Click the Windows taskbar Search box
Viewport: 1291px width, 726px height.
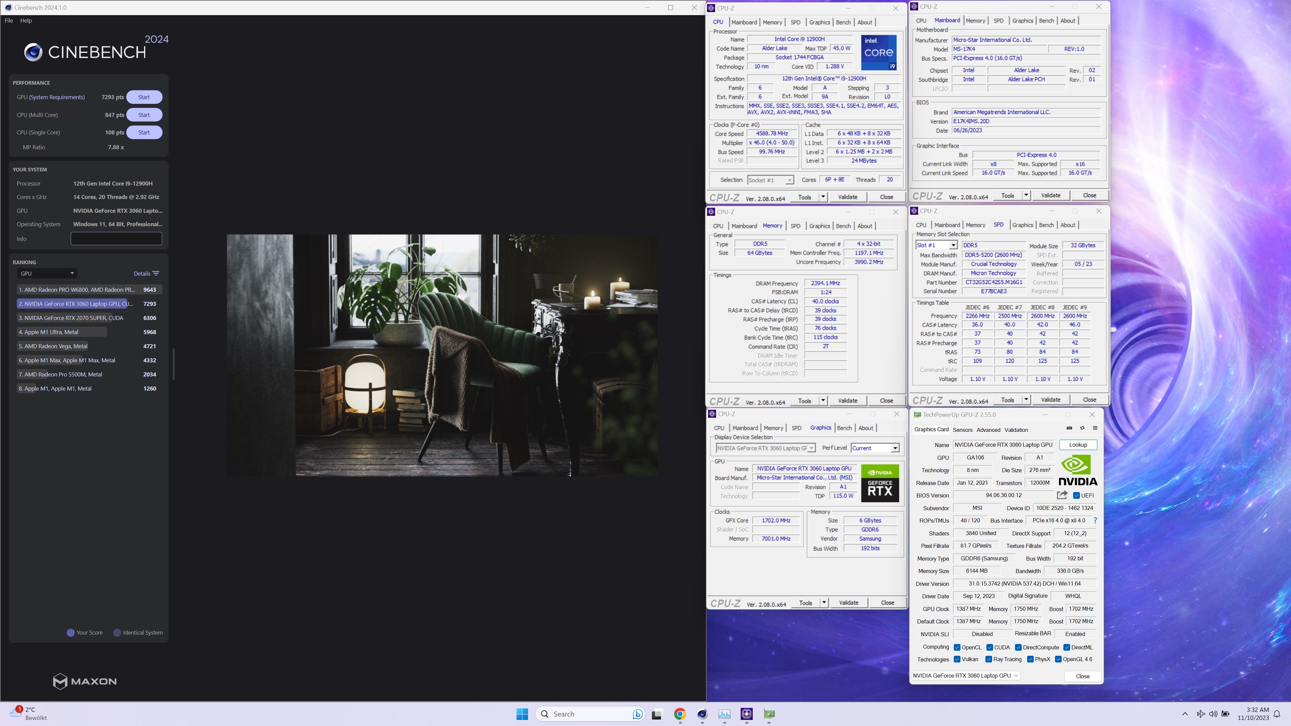coord(590,714)
